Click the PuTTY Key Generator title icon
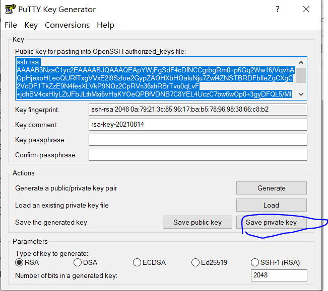Viewport: 328px width, 291px height. tap(11, 9)
